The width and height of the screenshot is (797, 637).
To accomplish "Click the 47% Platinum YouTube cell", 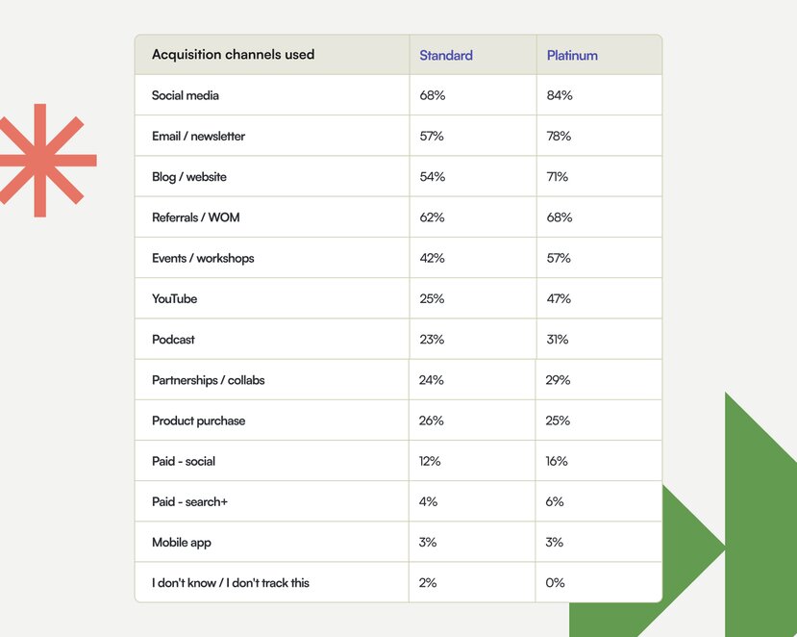I will pos(559,298).
